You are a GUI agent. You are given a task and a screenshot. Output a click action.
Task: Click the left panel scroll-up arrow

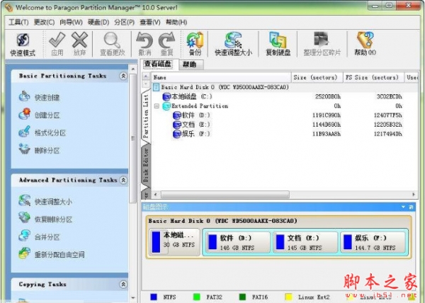coord(133,69)
